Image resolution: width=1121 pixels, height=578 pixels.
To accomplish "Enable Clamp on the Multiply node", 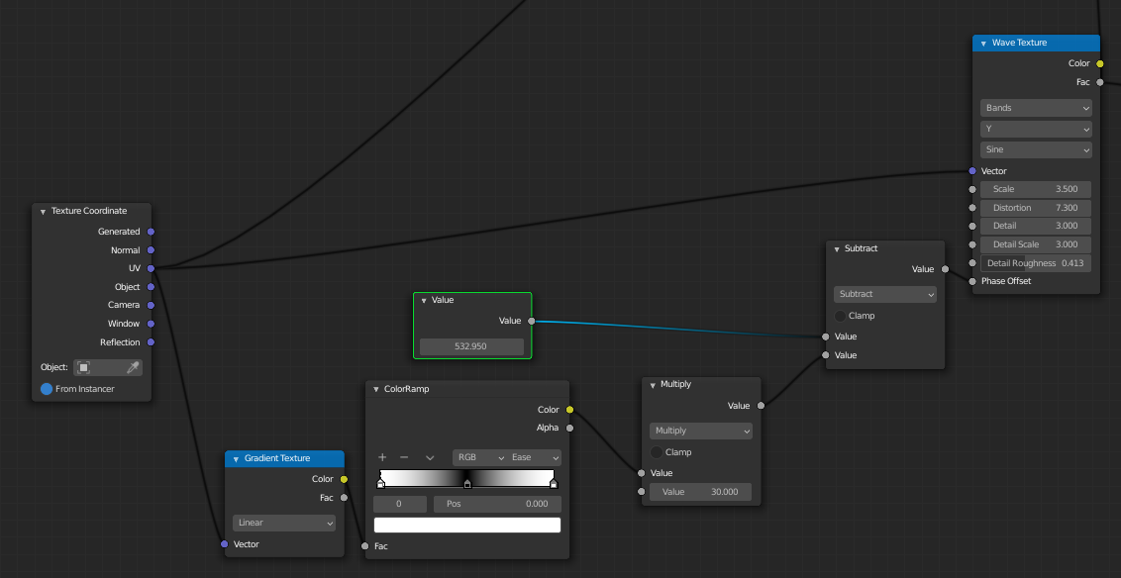I will point(657,452).
